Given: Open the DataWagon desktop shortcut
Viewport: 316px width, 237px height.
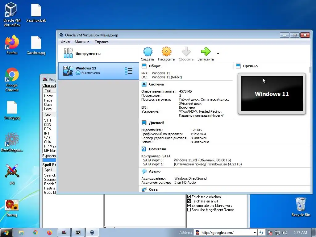Looking at the screenshot, I should click(x=12, y=142).
